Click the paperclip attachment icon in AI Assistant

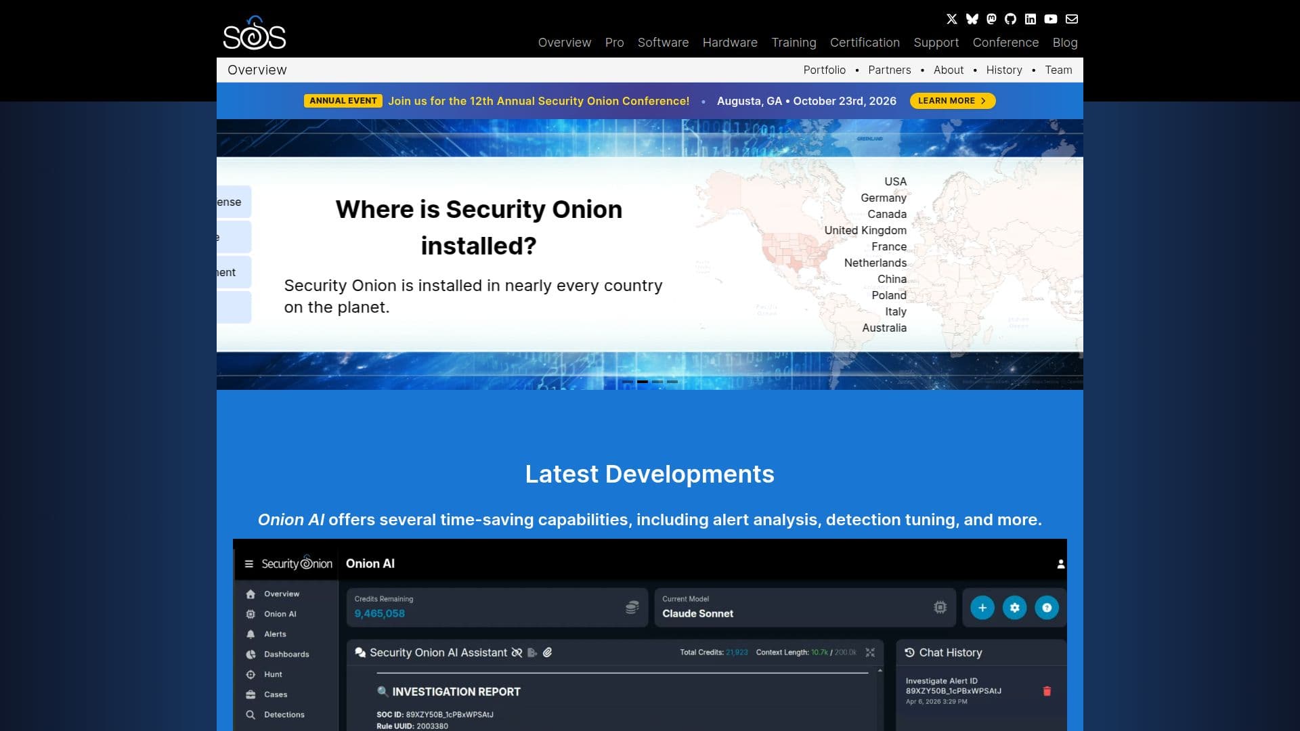tap(547, 652)
